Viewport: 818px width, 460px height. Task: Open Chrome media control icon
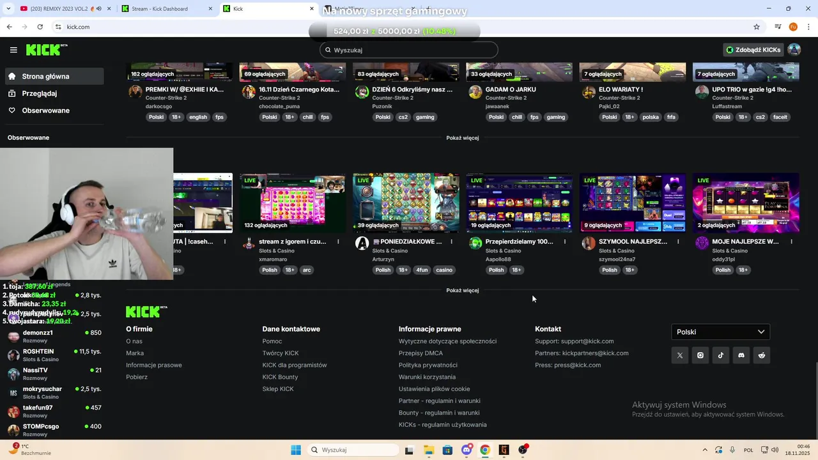(778, 27)
